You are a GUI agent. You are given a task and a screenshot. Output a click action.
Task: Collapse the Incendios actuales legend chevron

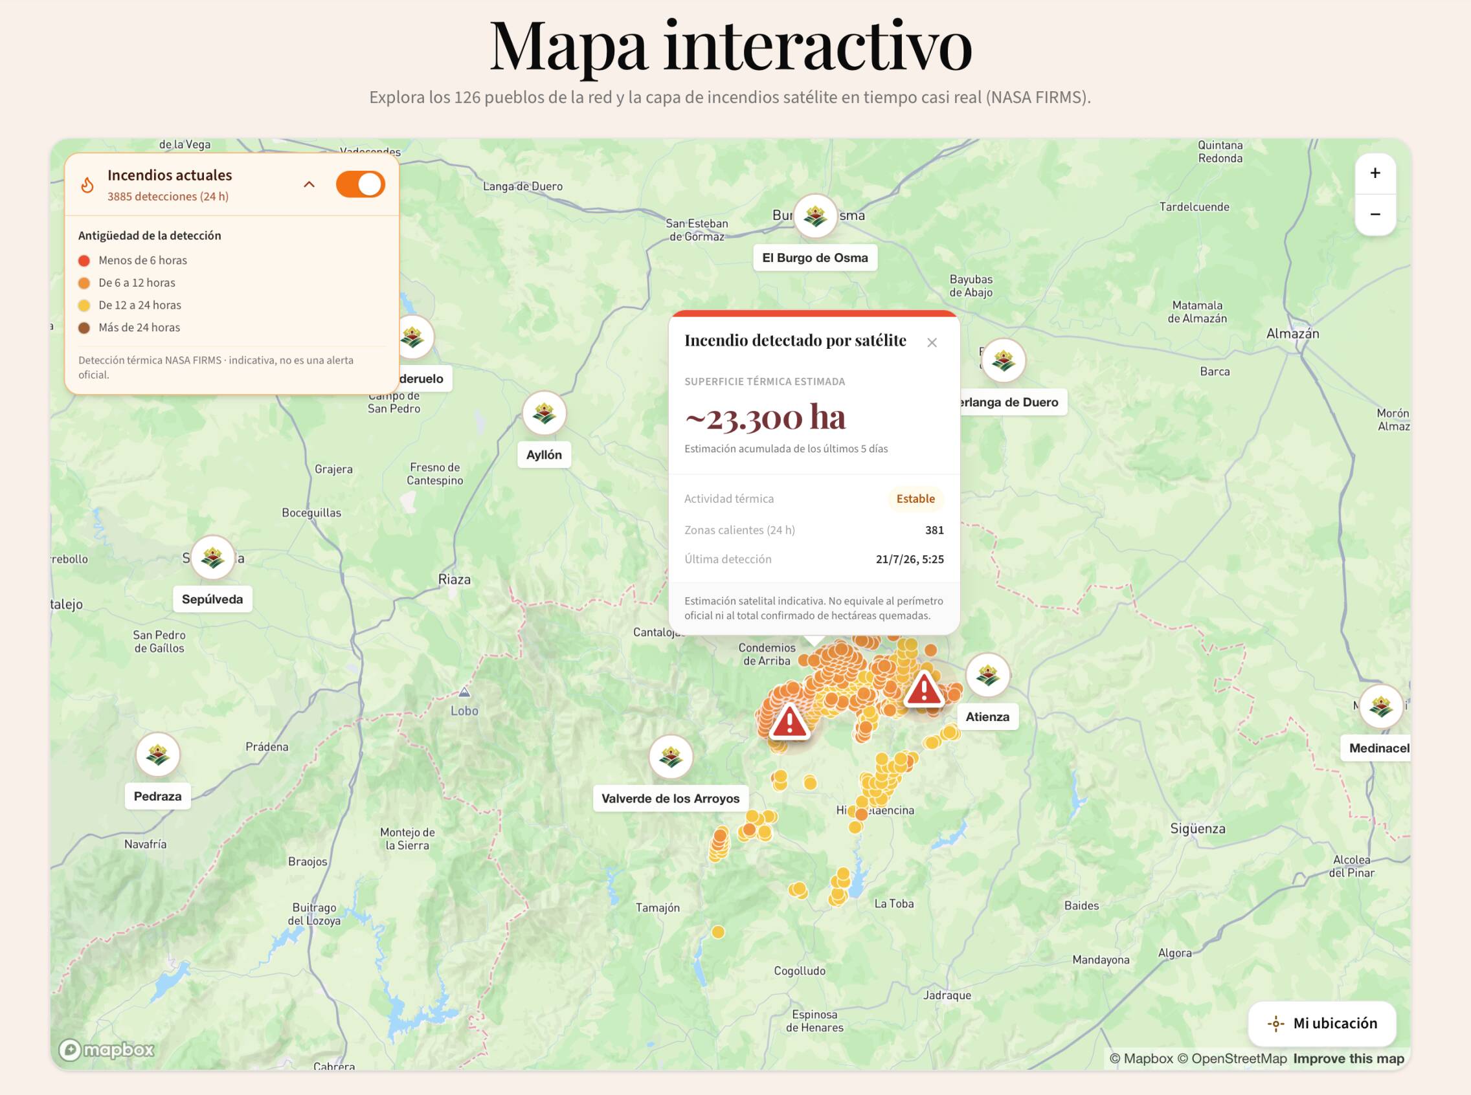coord(309,184)
